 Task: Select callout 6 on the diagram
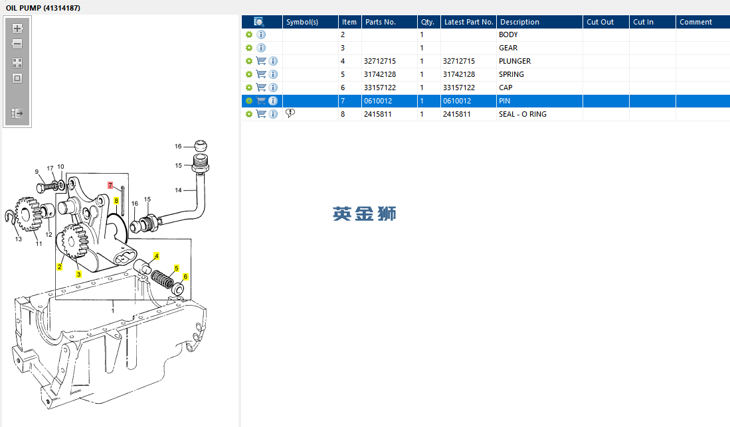pos(185,277)
